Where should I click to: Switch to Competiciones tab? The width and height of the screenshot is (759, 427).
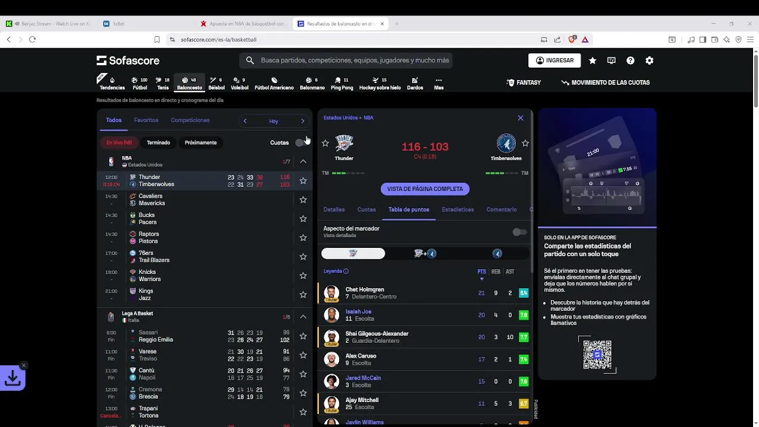click(x=190, y=120)
